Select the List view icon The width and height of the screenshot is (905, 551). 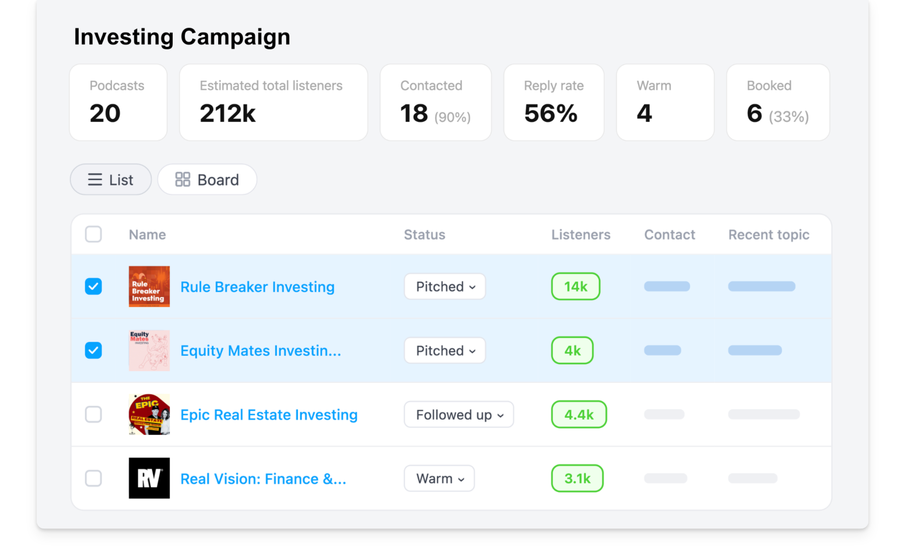[94, 180]
